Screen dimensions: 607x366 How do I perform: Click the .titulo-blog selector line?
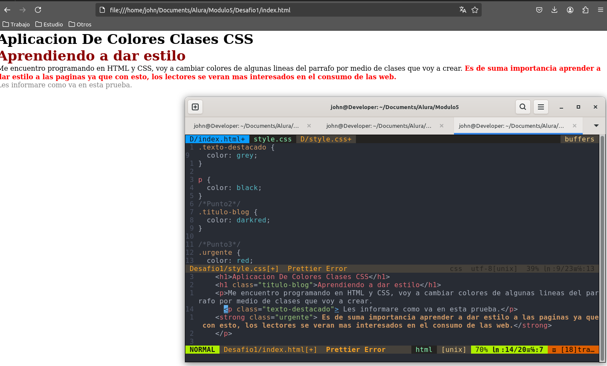pos(228,212)
